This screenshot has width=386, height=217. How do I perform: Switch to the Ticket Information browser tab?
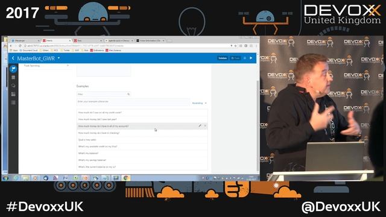click(150, 40)
